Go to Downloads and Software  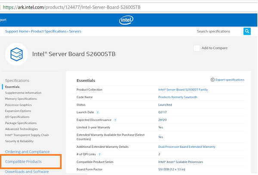click(27, 172)
